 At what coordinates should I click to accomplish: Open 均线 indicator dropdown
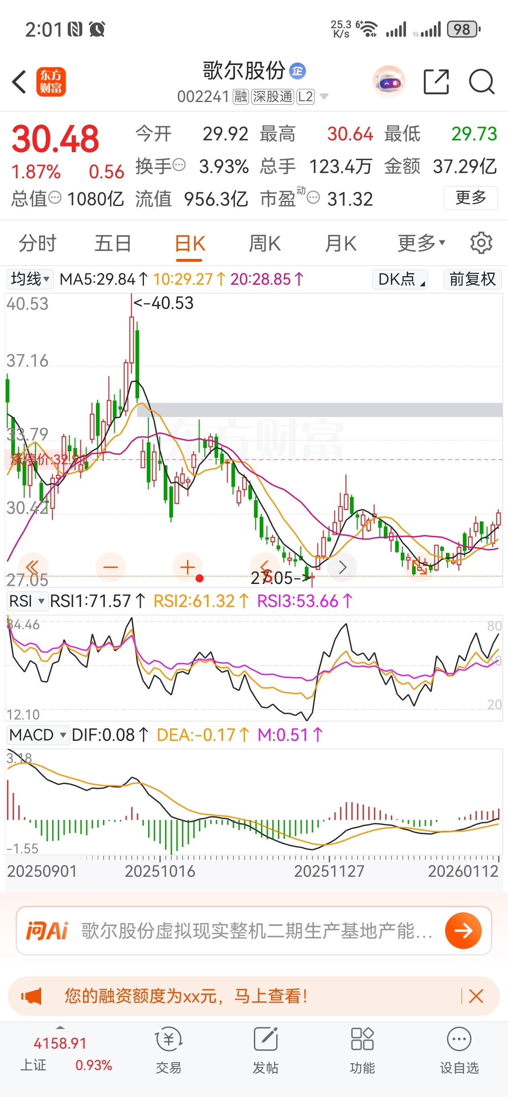pos(29,279)
